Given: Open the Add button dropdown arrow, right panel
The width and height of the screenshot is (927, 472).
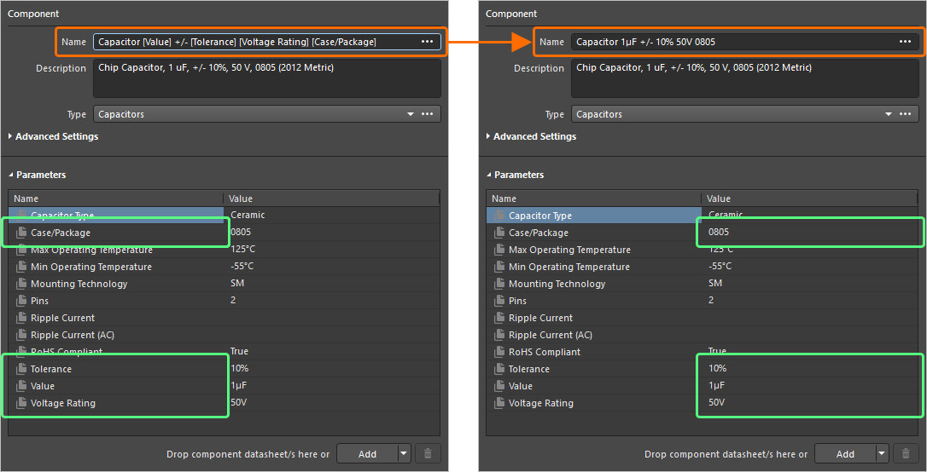Looking at the screenshot, I should click(882, 454).
